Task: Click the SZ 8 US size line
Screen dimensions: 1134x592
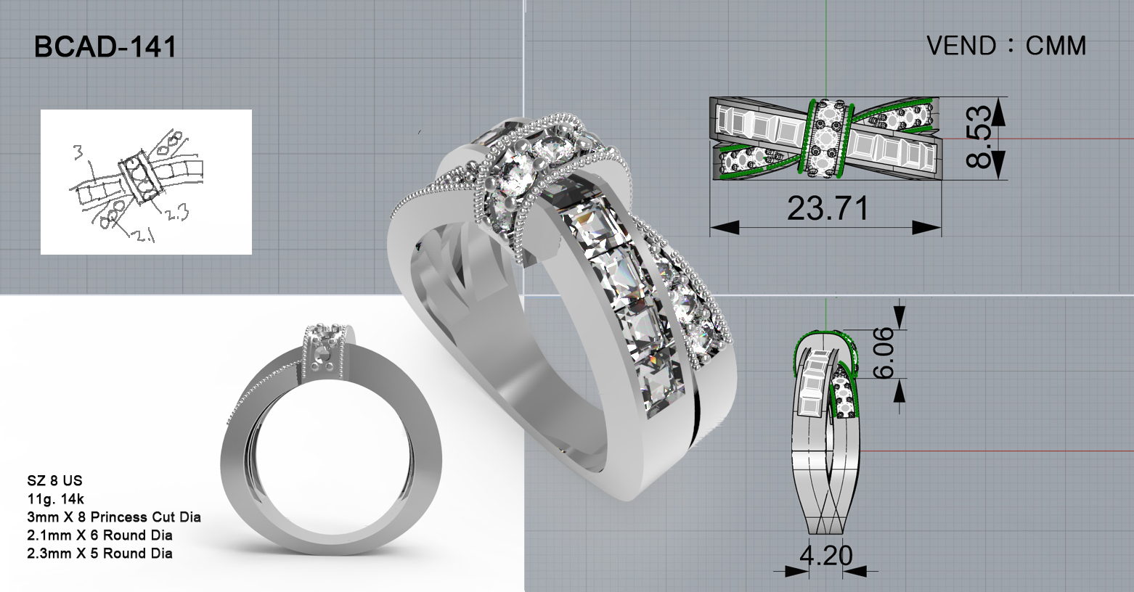Action: point(54,481)
